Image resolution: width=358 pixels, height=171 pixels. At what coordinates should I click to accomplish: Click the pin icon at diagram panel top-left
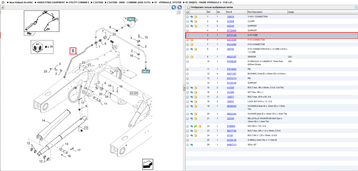click(x=3, y=7)
